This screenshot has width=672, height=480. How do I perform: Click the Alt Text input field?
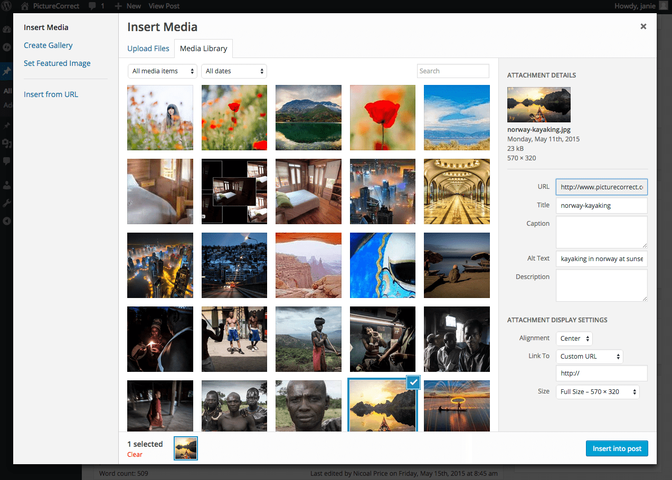point(601,259)
